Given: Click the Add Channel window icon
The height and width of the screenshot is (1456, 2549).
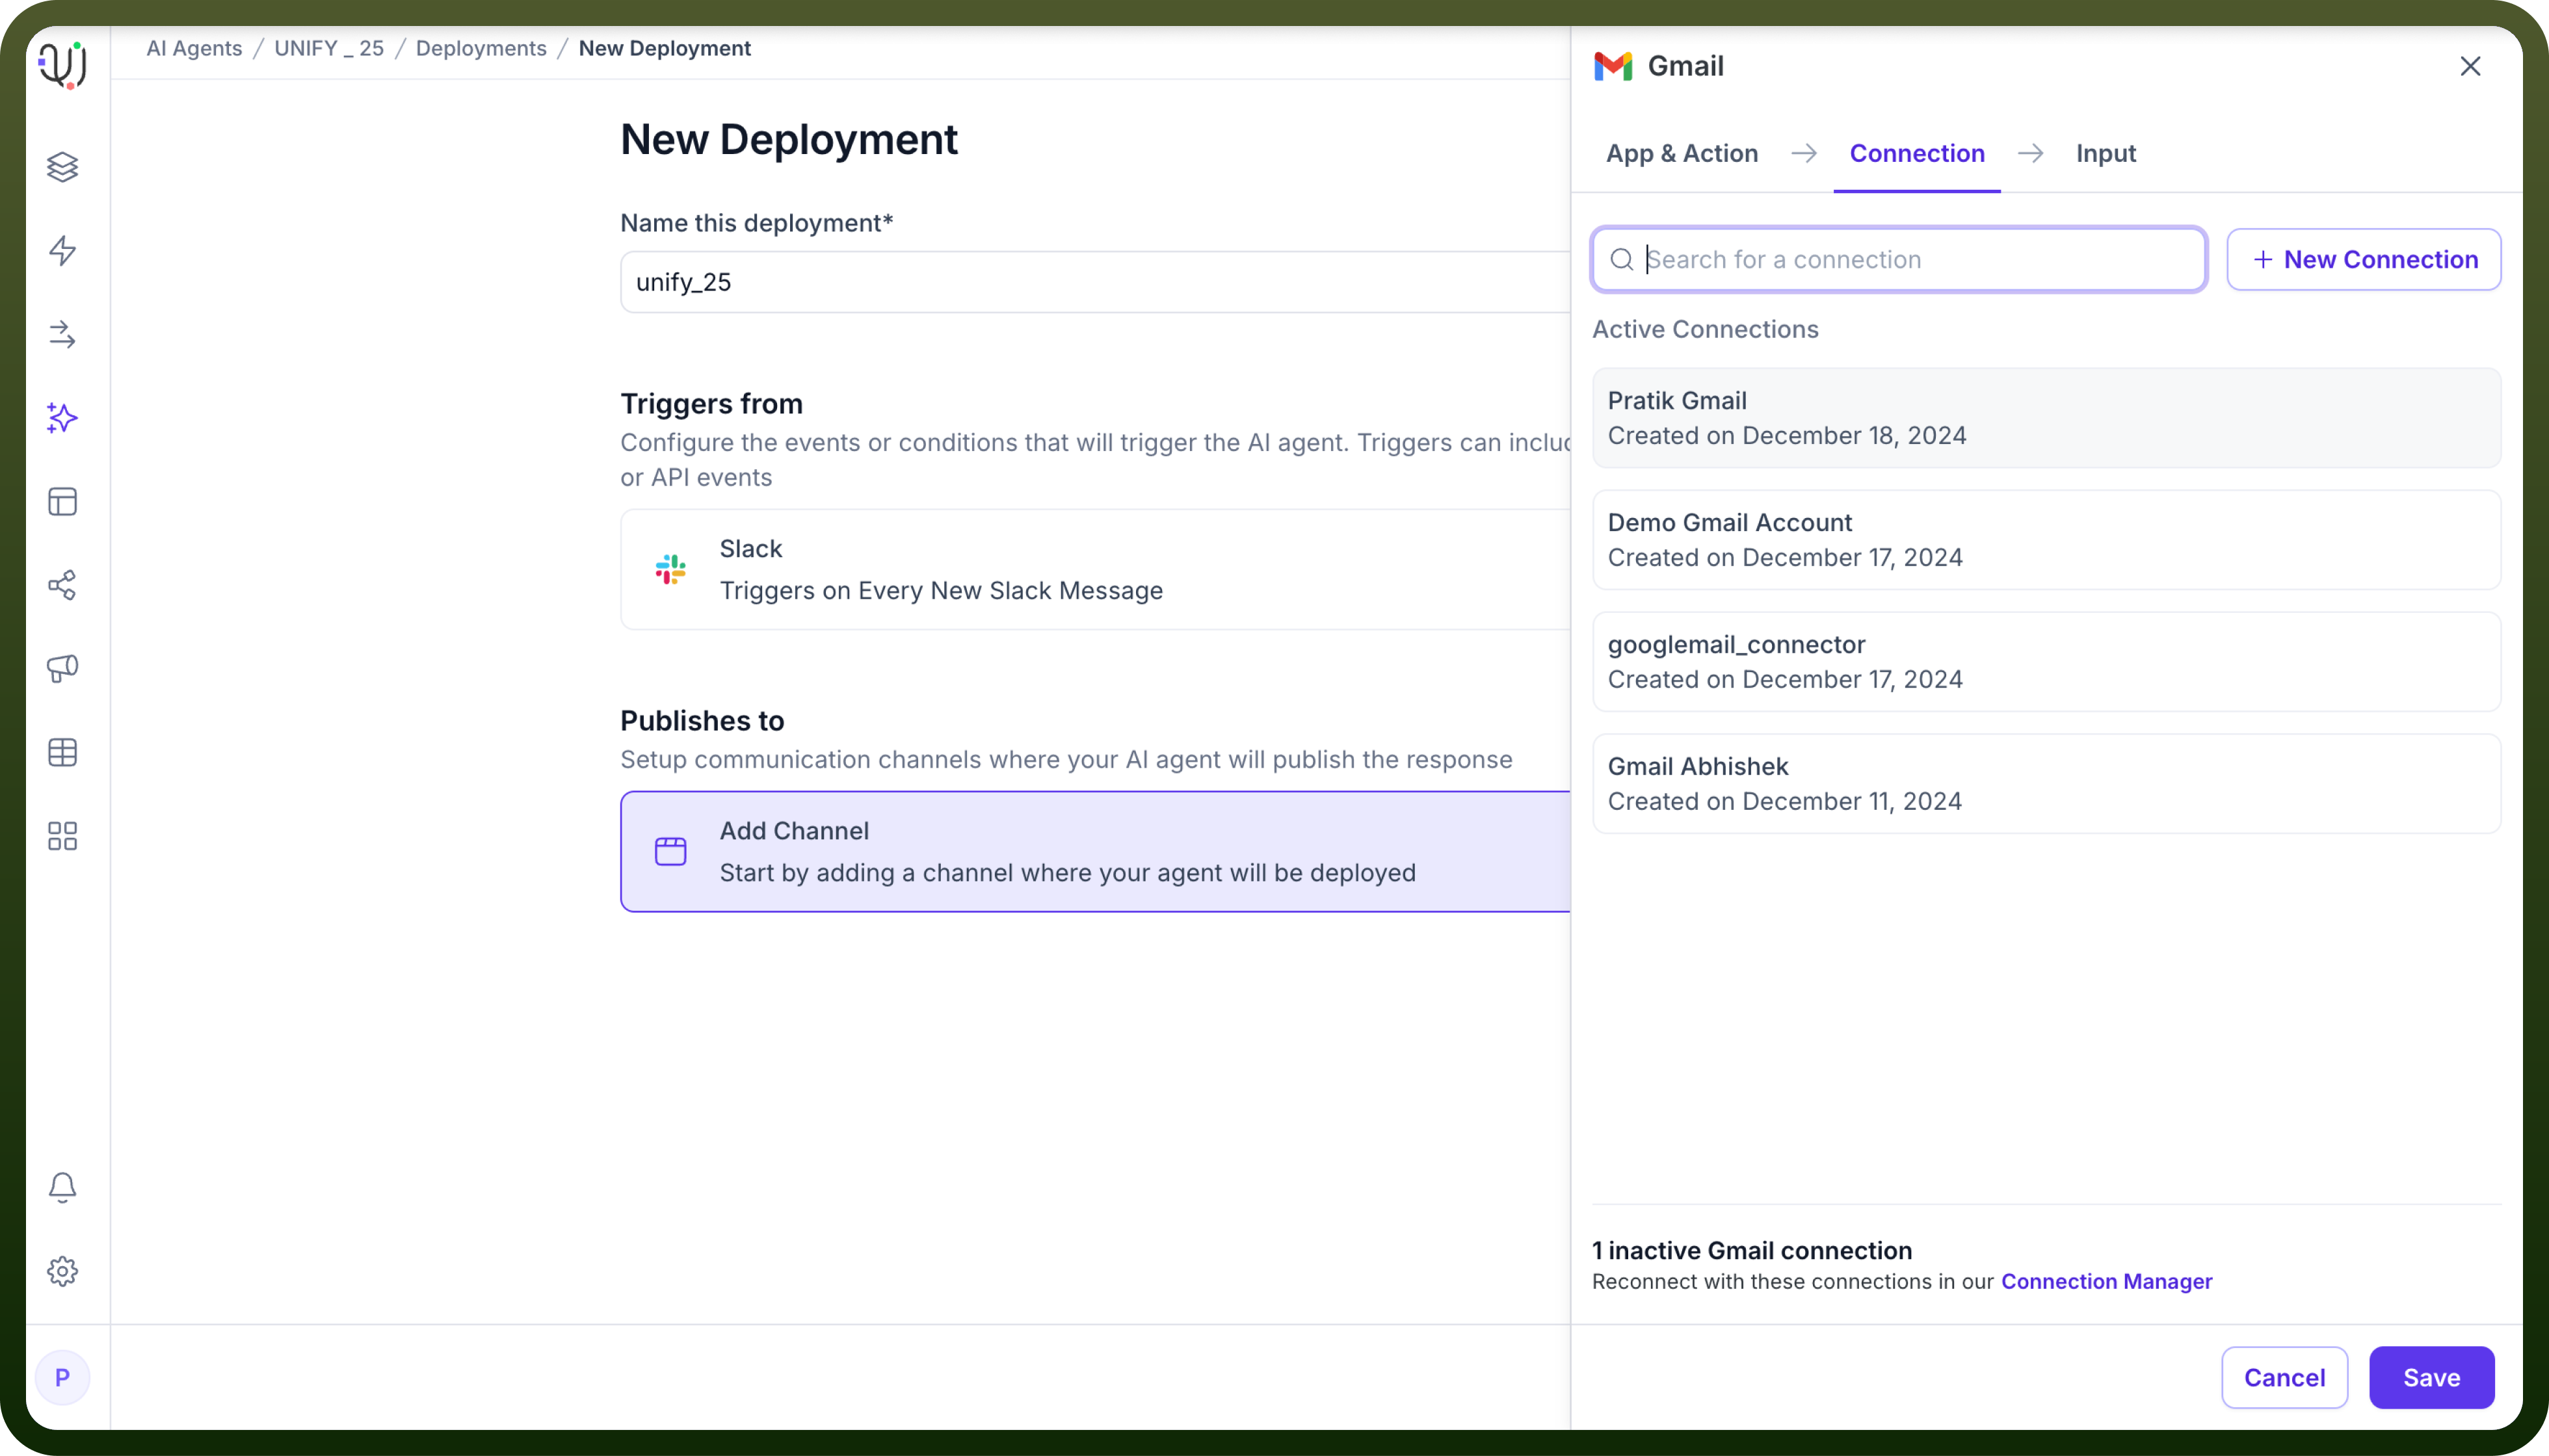Looking at the screenshot, I should (670, 851).
